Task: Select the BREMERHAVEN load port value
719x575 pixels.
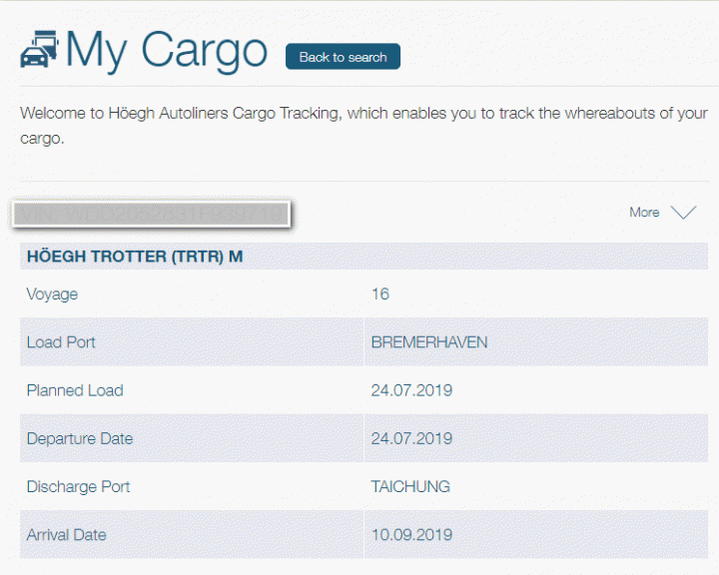Action: coord(429,342)
